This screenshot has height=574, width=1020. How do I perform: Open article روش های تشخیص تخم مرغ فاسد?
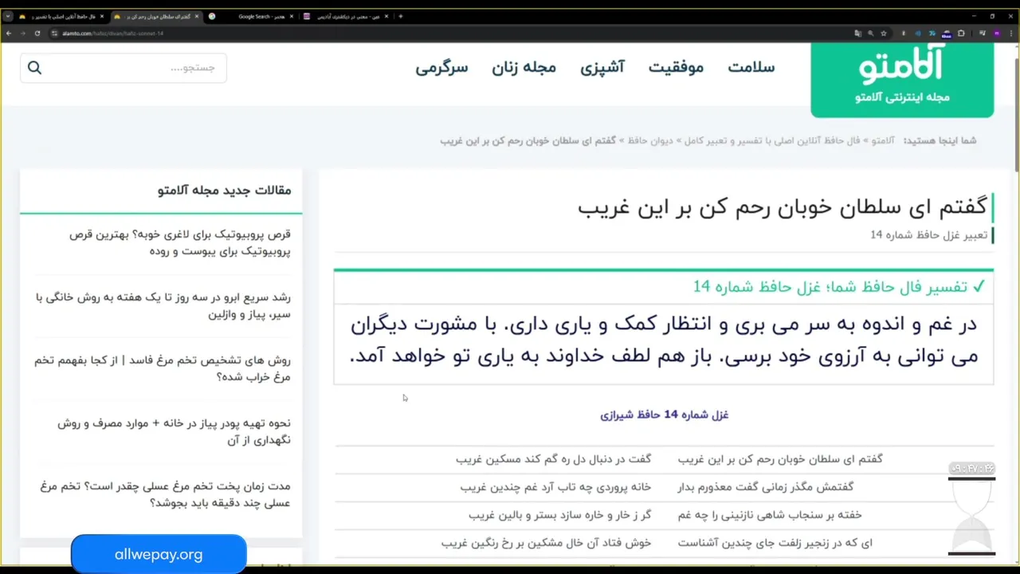(163, 368)
